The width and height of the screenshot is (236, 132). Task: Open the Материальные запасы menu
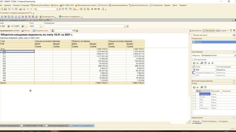(86, 5)
